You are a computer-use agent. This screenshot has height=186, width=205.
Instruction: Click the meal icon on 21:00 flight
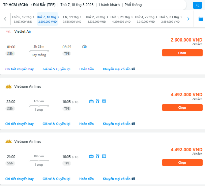coord(97,156)
